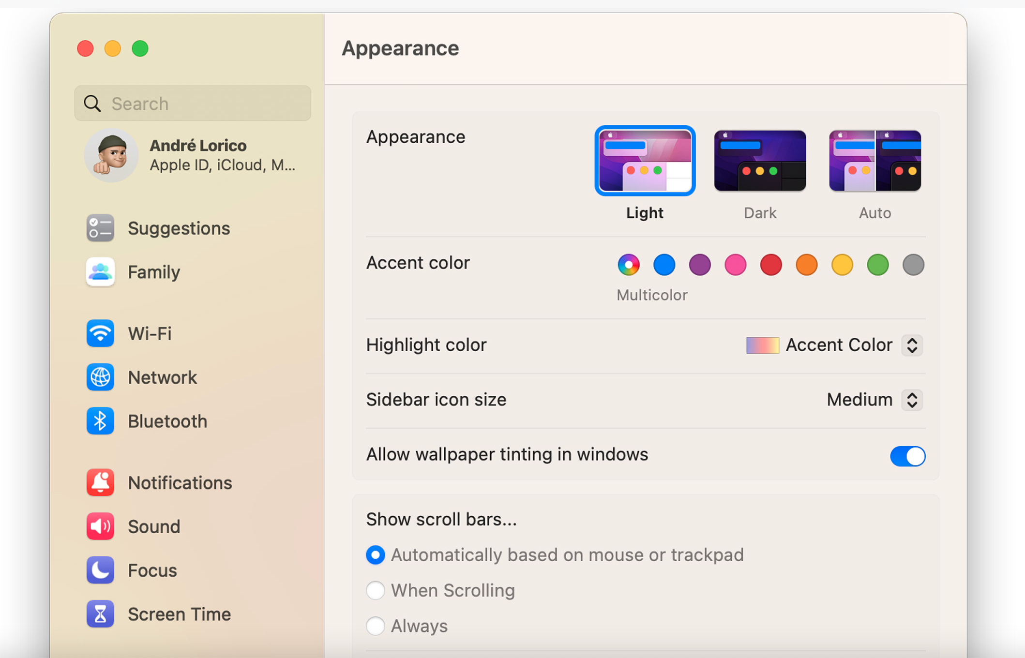The image size is (1025, 658).
Task: Open the Highlight color dropdown
Action: coord(912,345)
